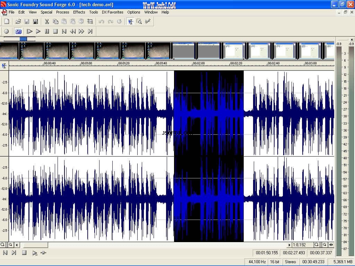Create a new file with the New icon
The height and width of the screenshot is (266, 355).
tap(7, 21)
